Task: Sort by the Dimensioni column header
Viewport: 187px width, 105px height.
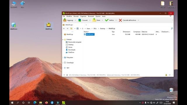Action: (x=127, y=32)
